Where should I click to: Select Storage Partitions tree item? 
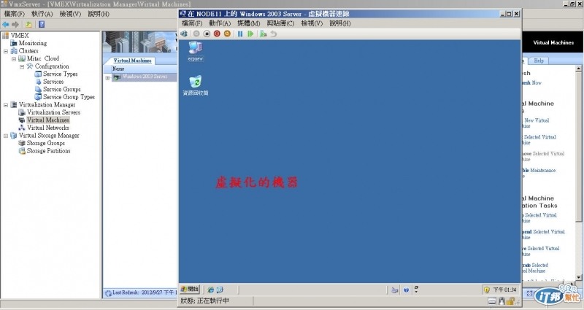tap(48, 151)
